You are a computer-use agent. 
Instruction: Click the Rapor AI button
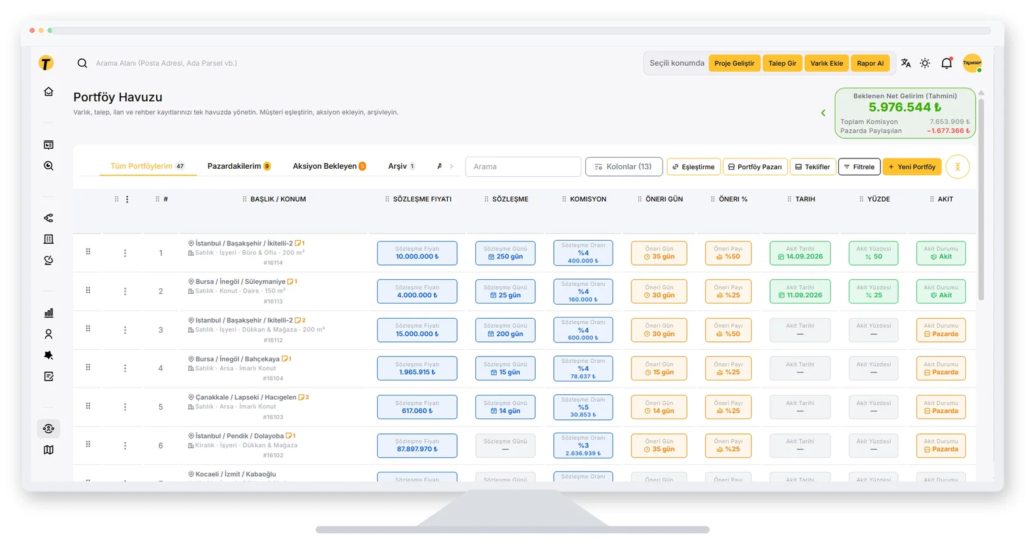point(870,63)
